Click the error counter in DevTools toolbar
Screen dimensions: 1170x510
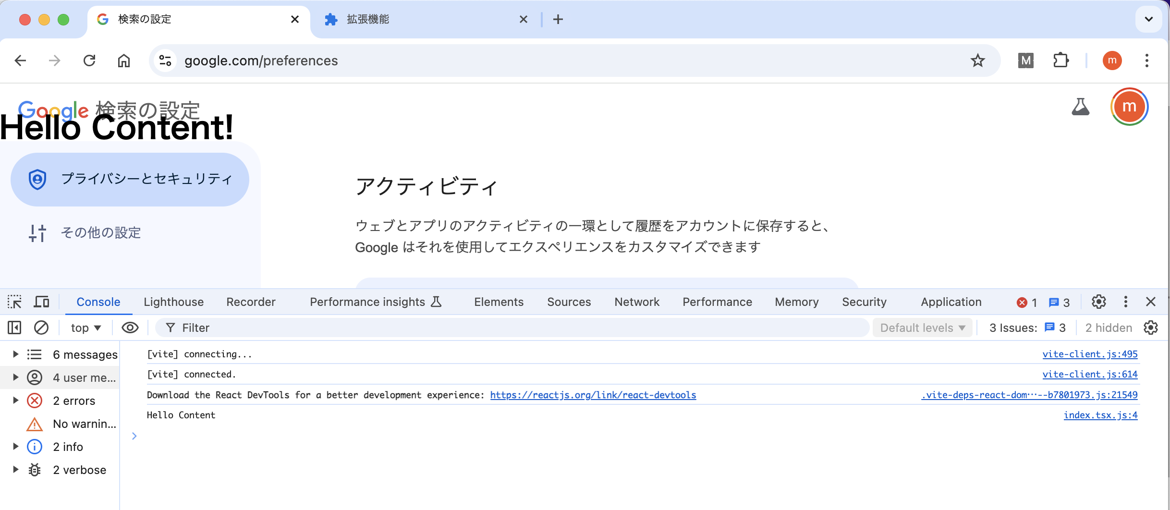click(x=1026, y=302)
